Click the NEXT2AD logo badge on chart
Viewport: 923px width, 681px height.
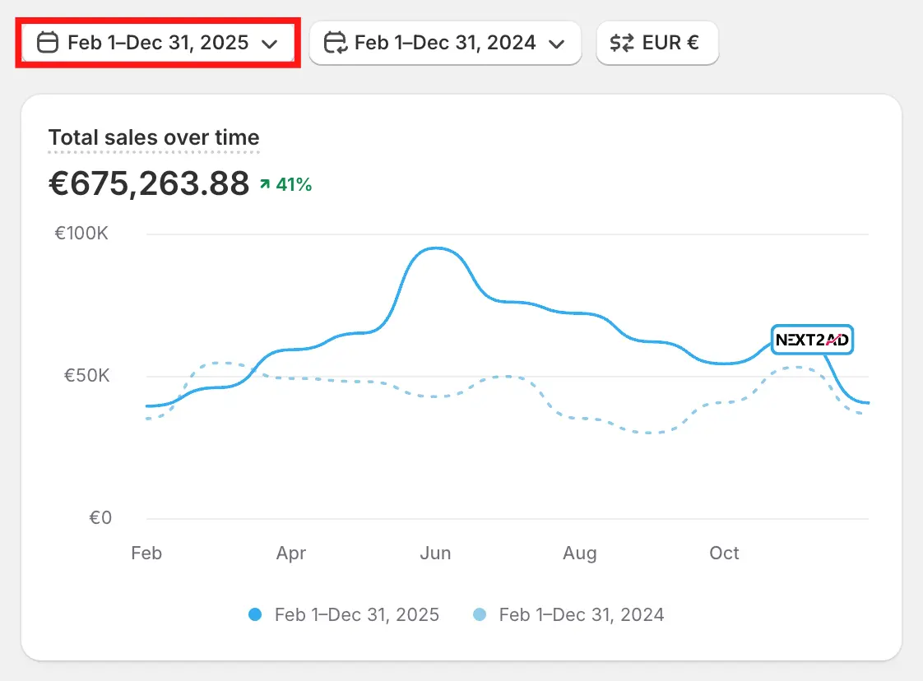tap(812, 340)
